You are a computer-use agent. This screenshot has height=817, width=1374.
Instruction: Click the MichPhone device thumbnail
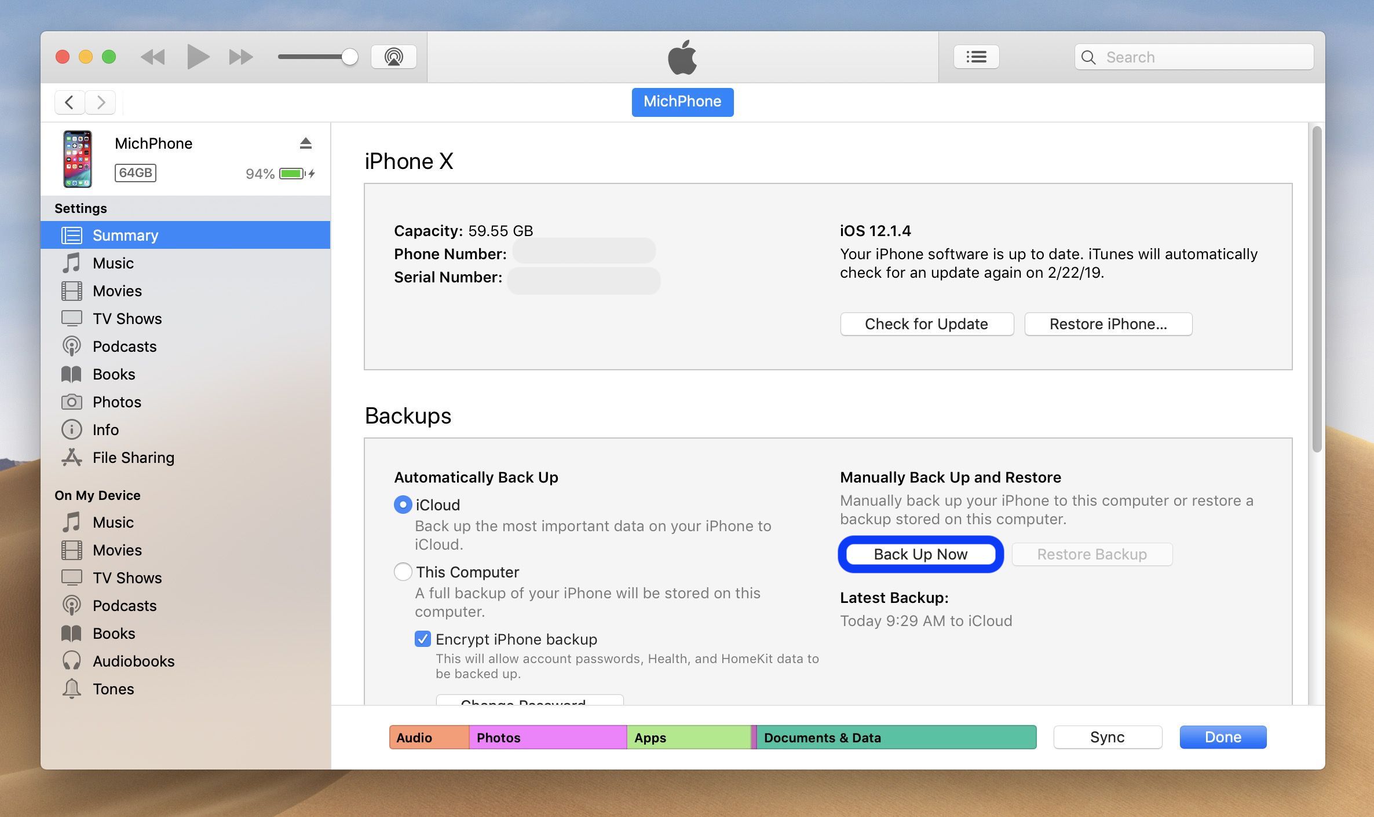(x=78, y=157)
